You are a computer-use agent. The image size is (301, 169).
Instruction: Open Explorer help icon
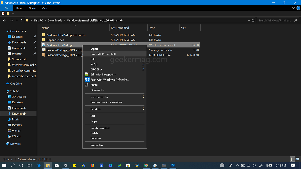tap(298, 8)
